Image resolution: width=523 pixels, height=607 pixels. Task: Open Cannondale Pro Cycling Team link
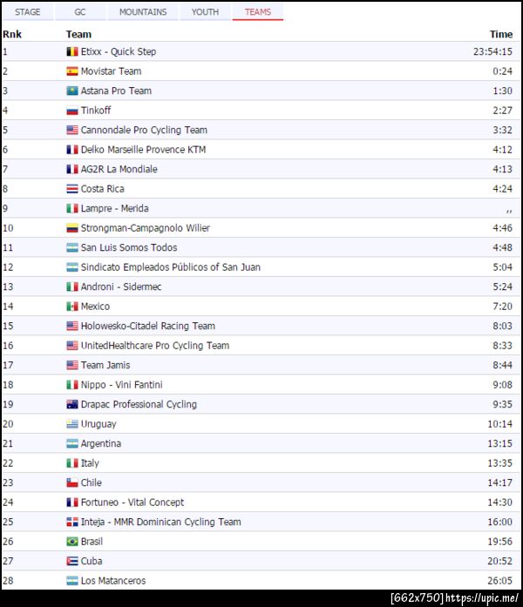144,130
